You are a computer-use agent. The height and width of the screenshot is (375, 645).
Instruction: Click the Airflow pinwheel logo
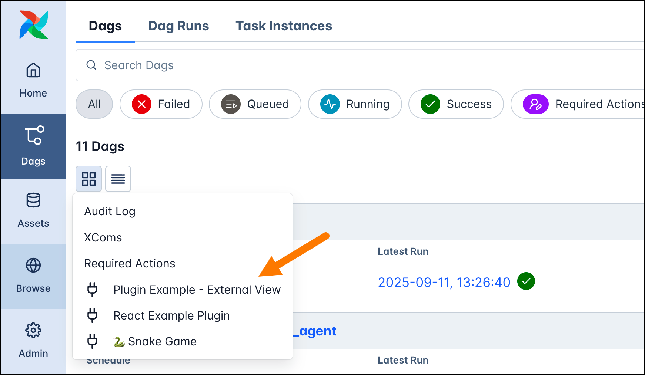click(33, 25)
